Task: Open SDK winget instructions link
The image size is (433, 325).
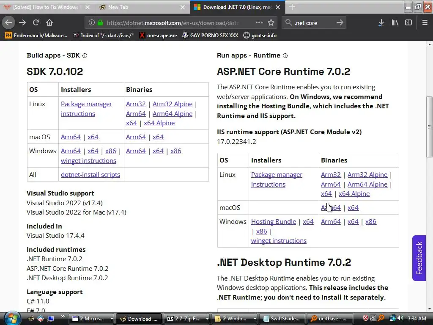Action: (88, 161)
